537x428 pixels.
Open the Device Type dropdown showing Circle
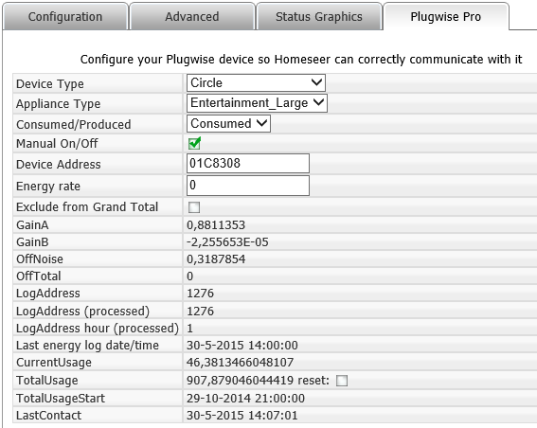click(256, 83)
